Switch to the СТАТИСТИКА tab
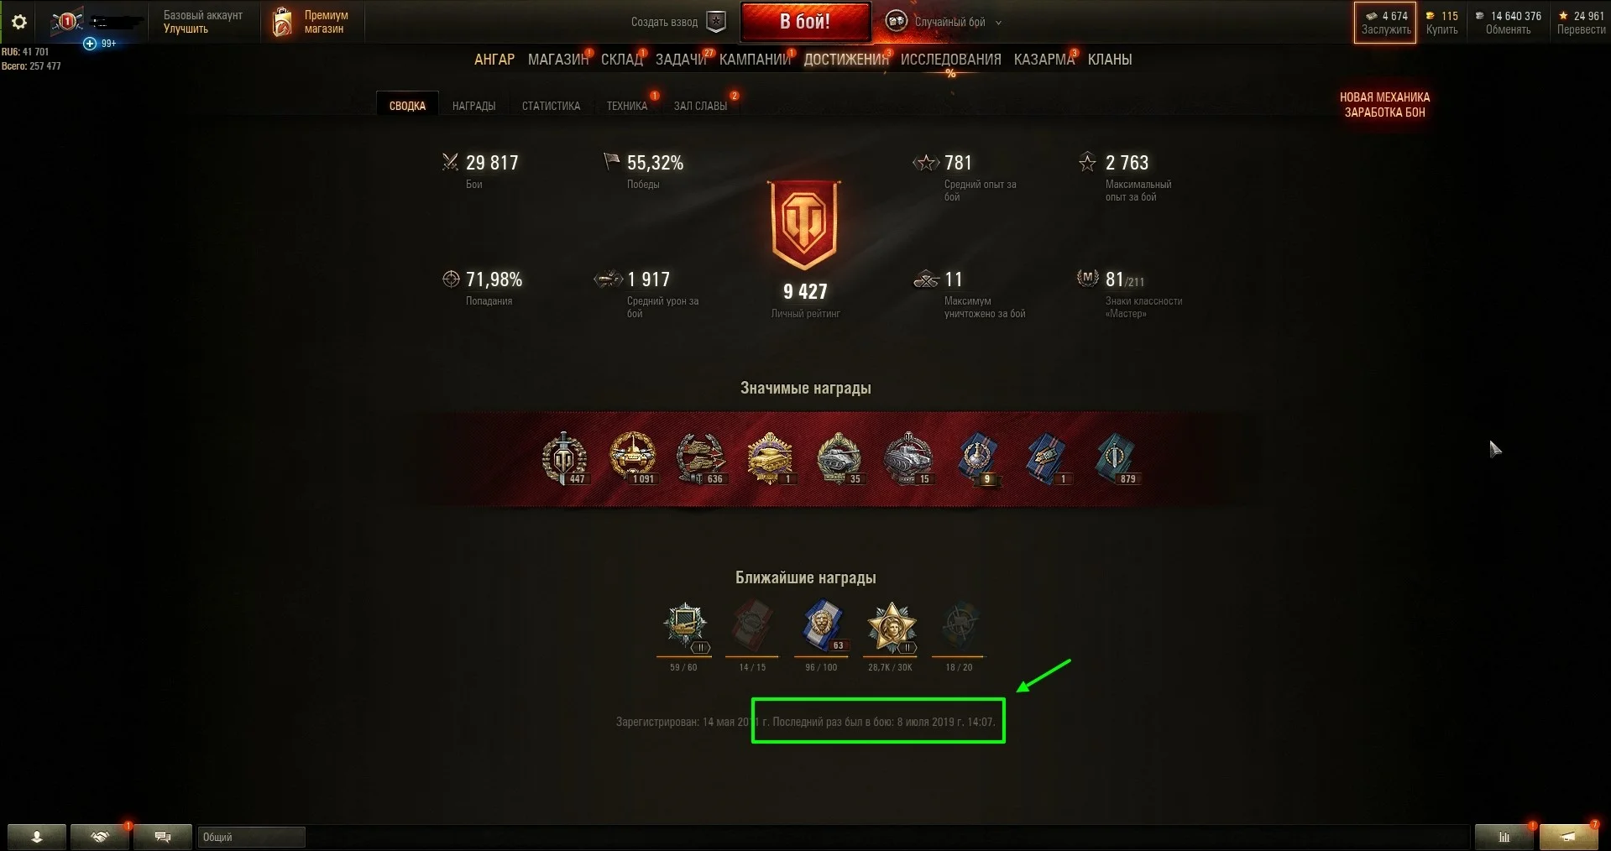Viewport: 1611px width, 851px height. point(551,106)
